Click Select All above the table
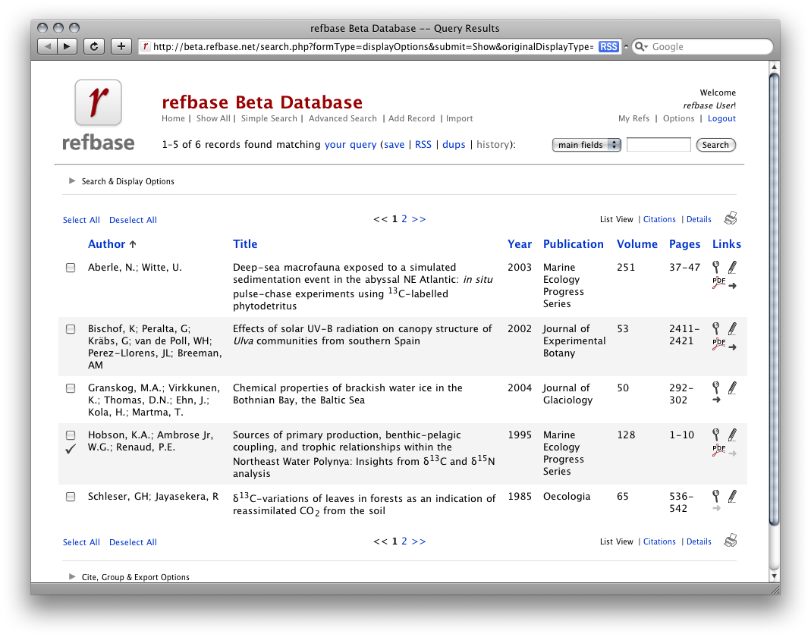Image resolution: width=811 pixels, height=637 pixels. [81, 220]
